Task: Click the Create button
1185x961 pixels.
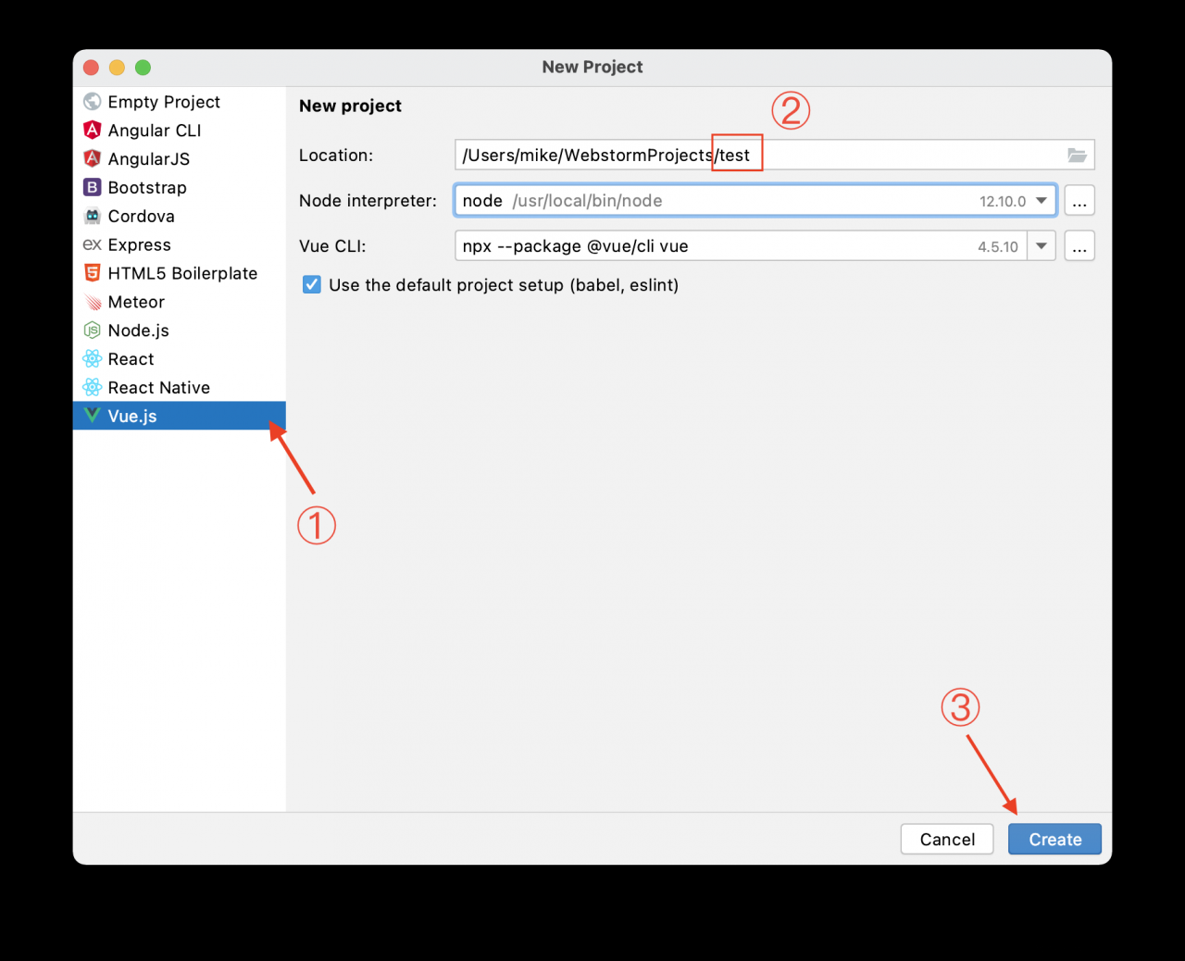Action: click(x=1054, y=839)
